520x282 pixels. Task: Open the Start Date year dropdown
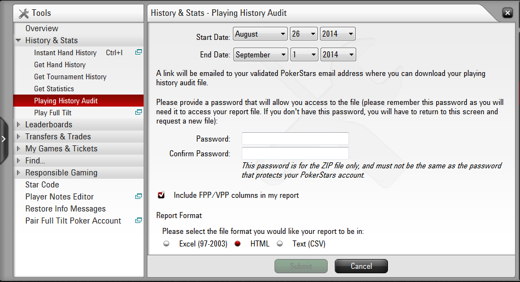click(338, 34)
